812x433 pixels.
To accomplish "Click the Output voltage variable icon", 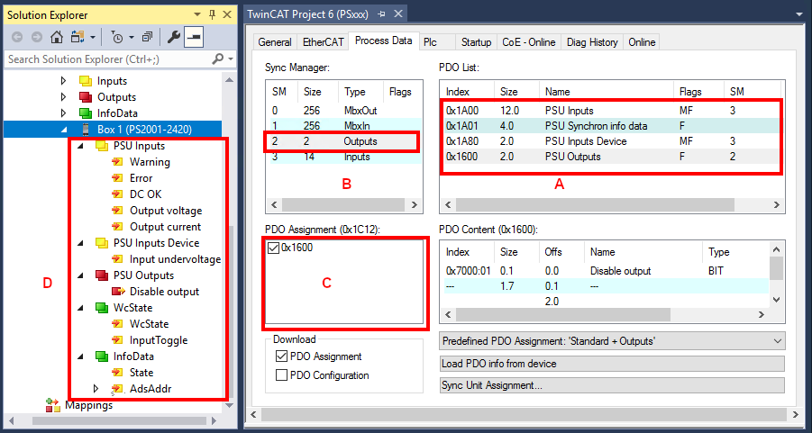I will tap(117, 211).
